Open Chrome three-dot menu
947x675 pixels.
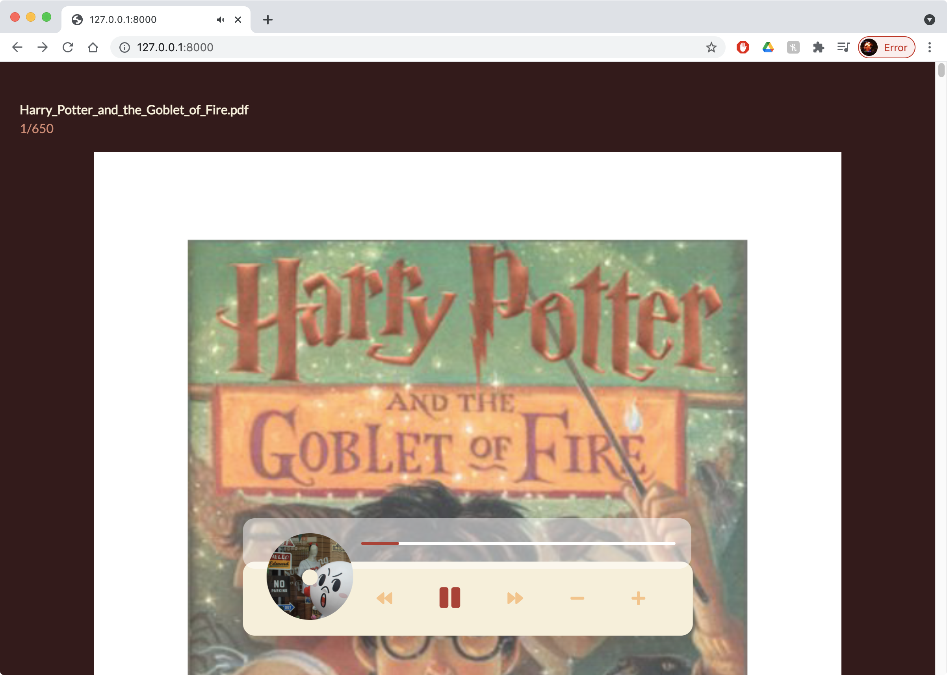tap(930, 47)
